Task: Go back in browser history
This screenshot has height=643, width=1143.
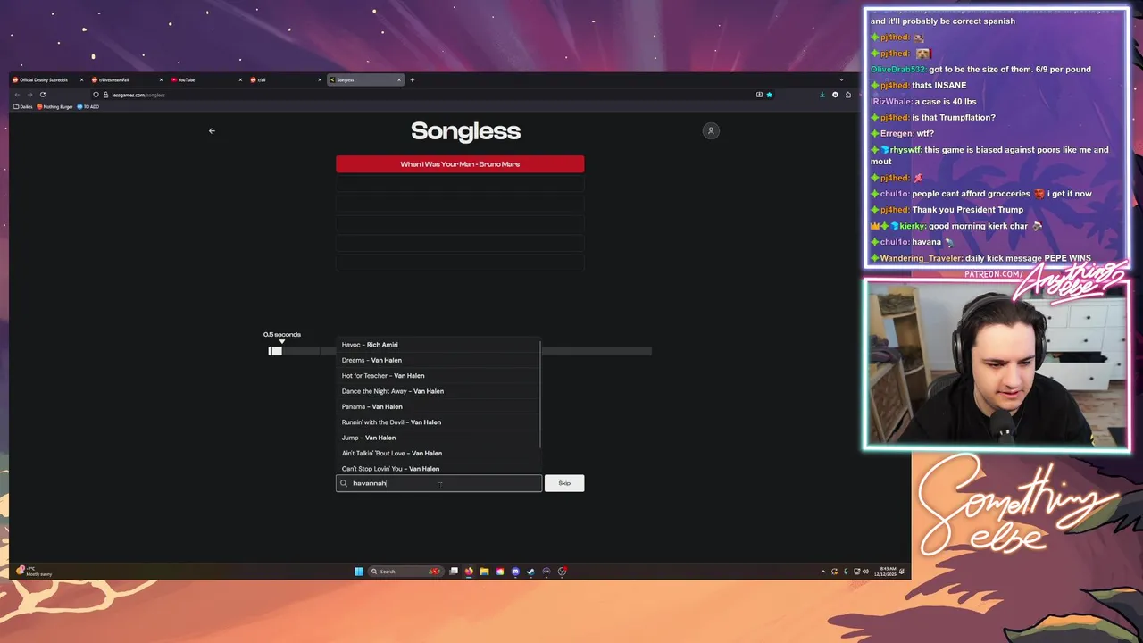Action: pos(17,95)
